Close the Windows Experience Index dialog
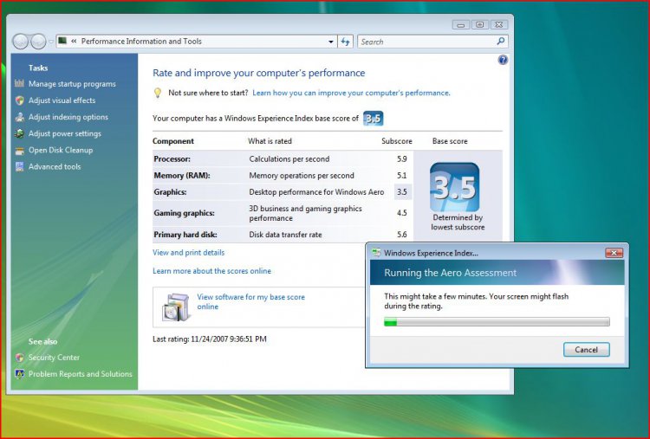 pos(614,253)
